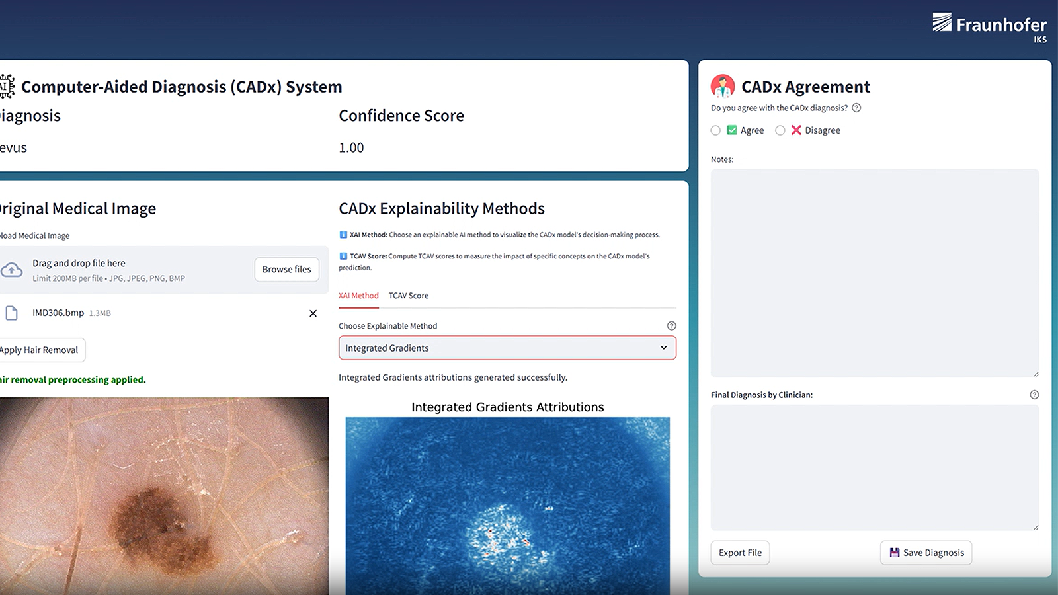Click the Browse files button
This screenshot has height=595, width=1058.
coord(286,270)
